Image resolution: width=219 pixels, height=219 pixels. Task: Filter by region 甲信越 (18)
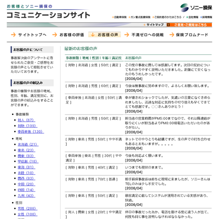pyautogui.click(x=28, y=162)
